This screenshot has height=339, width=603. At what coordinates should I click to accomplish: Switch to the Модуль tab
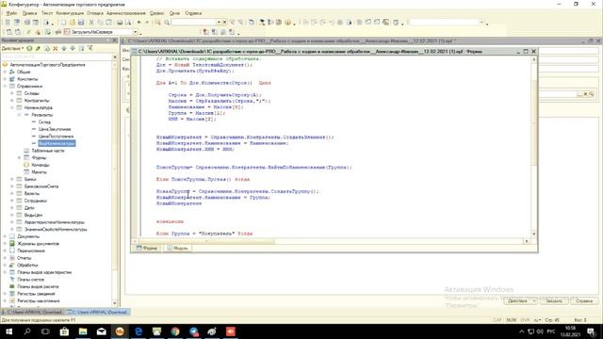point(178,249)
